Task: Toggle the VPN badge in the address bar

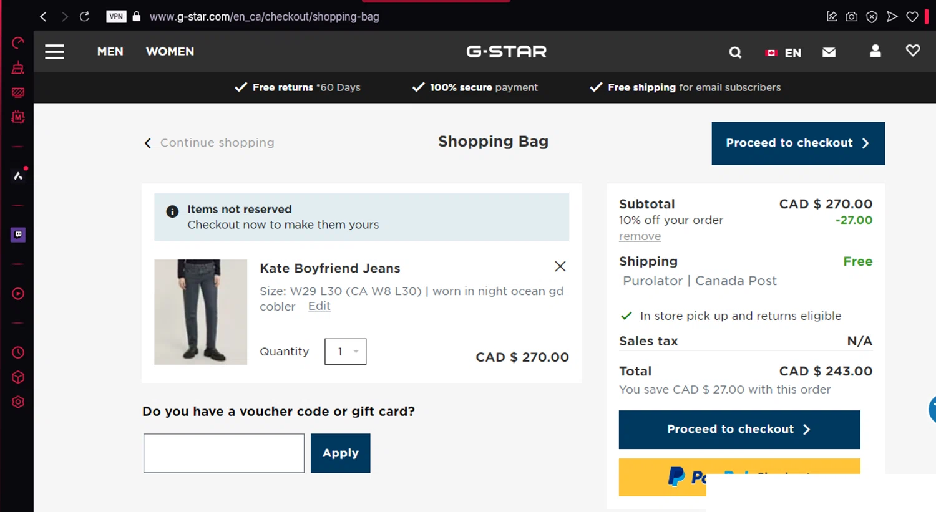Action: 116,17
